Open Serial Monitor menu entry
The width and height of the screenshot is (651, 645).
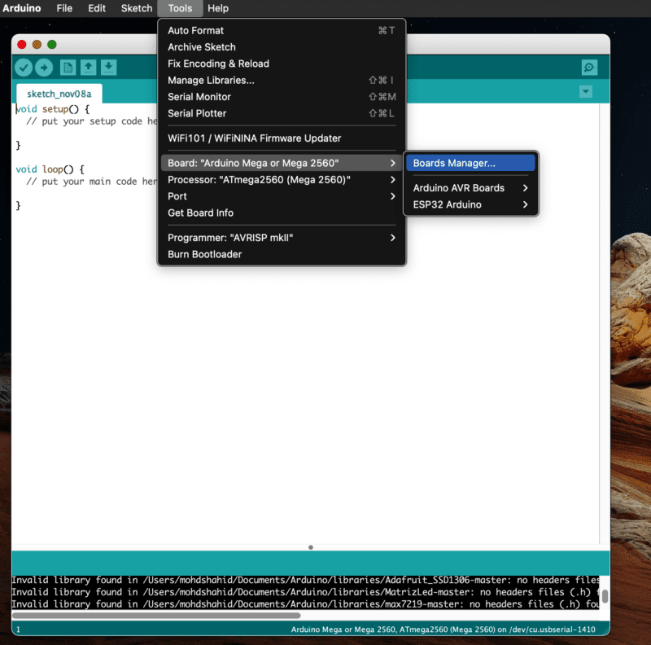point(282,97)
